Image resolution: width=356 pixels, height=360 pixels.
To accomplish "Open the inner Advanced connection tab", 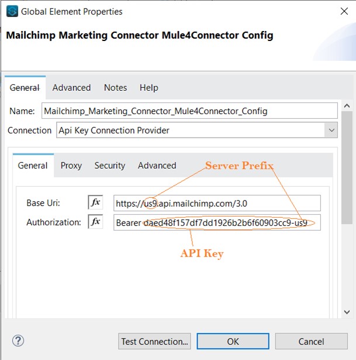I will pos(157,166).
